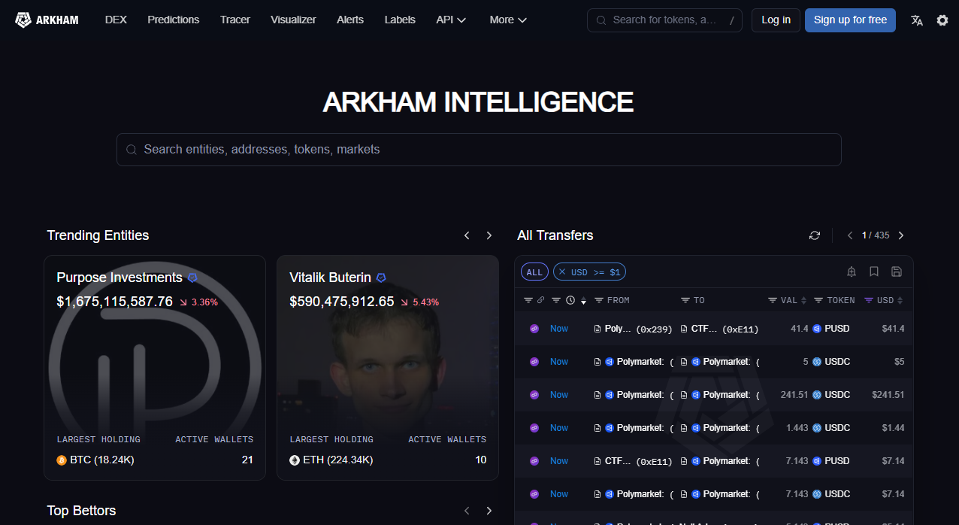Image resolution: width=959 pixels, height=525 pixels.
Task: Go to next page of All Transfers
Action: click(x=901, y=235)
